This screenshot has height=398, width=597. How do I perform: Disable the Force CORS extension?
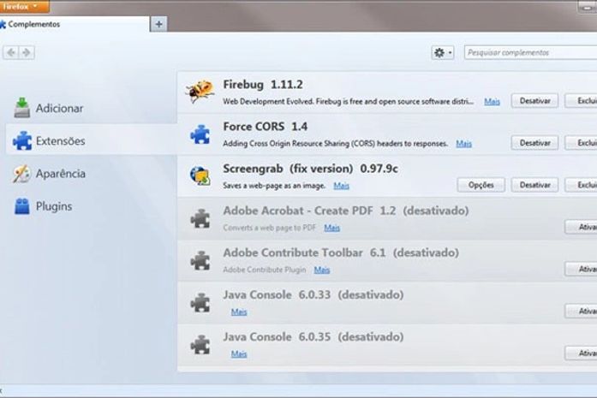(534, 143)
